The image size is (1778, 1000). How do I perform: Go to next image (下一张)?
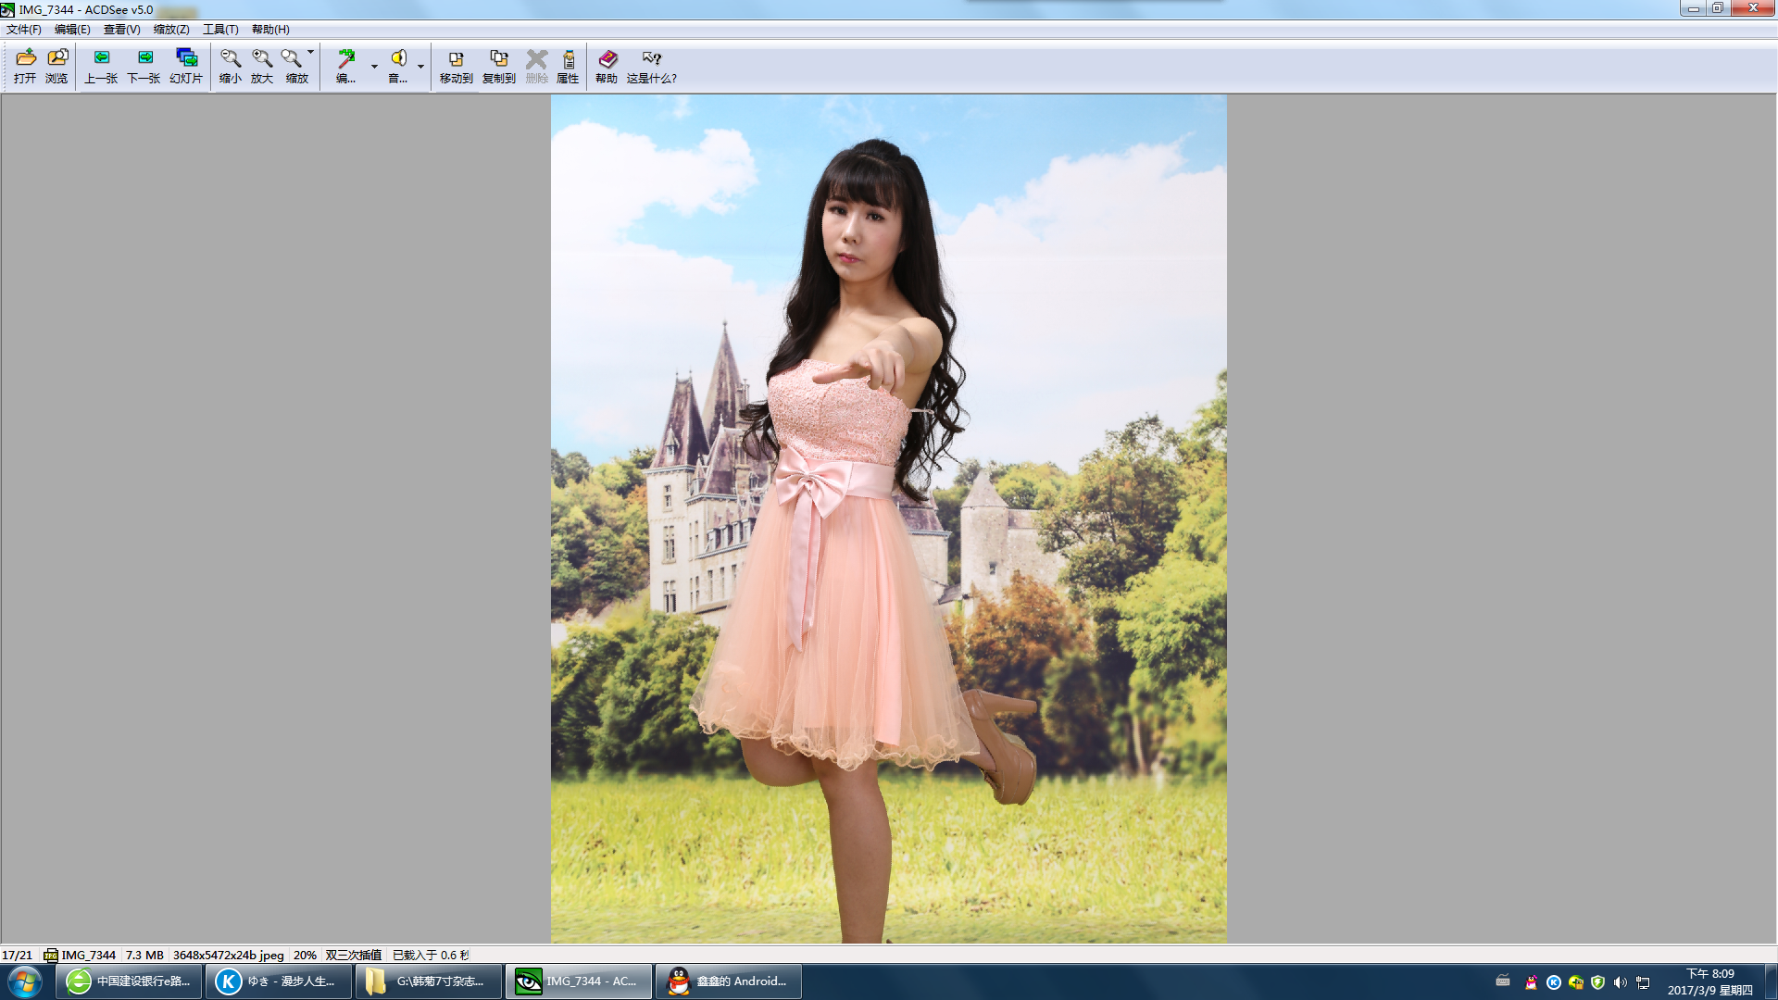tap(144, 66)
